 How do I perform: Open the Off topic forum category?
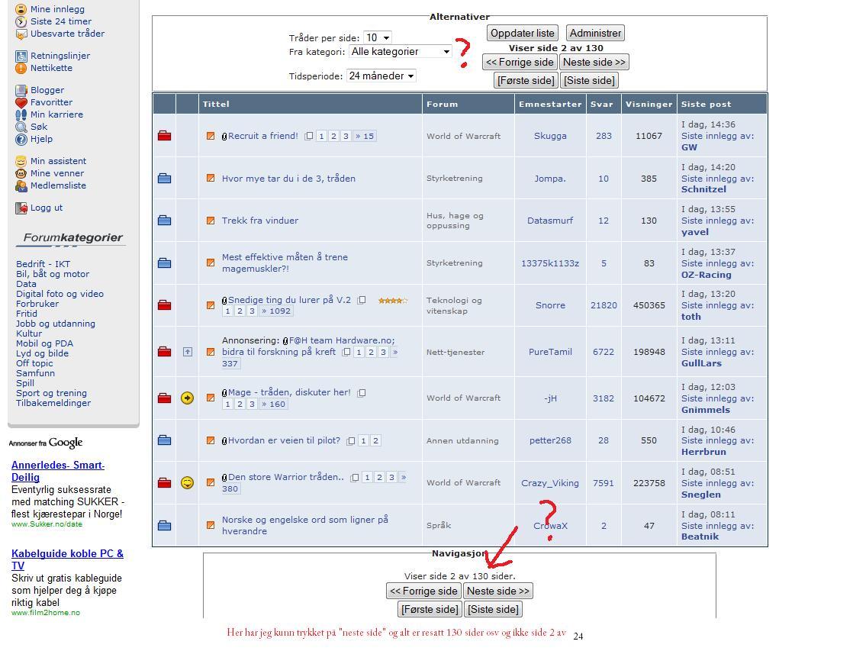click(x=34, y=363)
